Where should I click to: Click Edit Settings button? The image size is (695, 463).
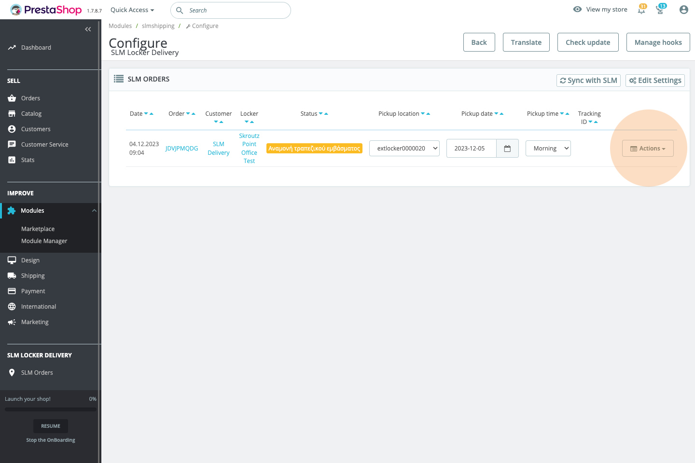tap(655, 81)
